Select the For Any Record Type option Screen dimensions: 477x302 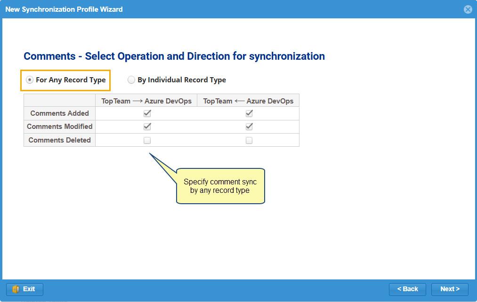30,80
